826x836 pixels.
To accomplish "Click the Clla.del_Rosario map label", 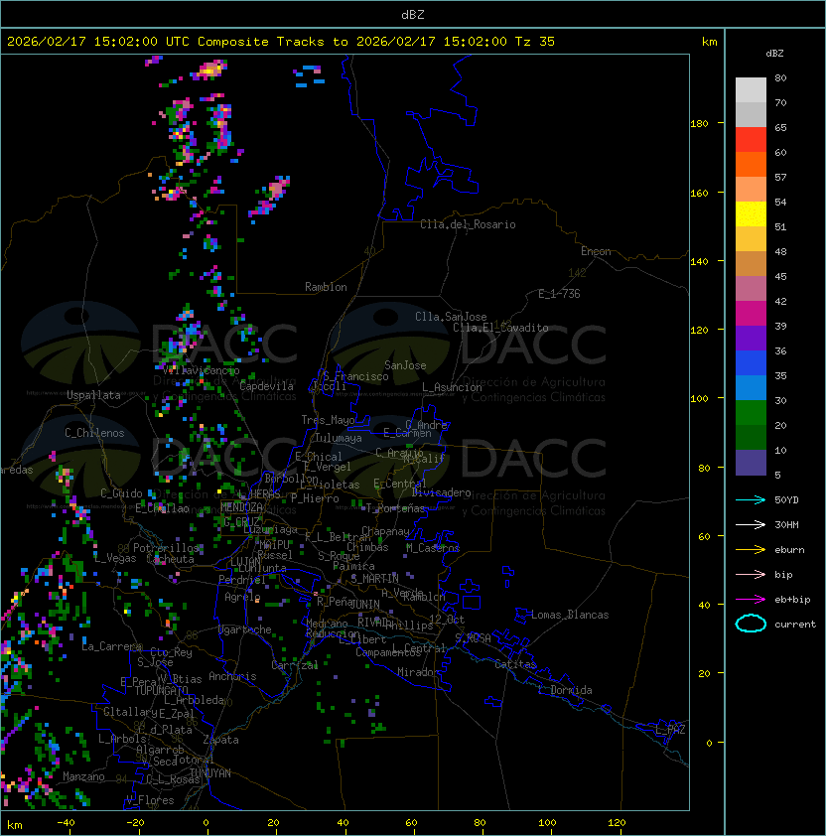I will click(468, 224).
